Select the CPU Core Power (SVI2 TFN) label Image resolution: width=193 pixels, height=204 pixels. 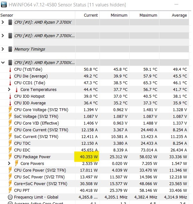(x=40, y=170)
